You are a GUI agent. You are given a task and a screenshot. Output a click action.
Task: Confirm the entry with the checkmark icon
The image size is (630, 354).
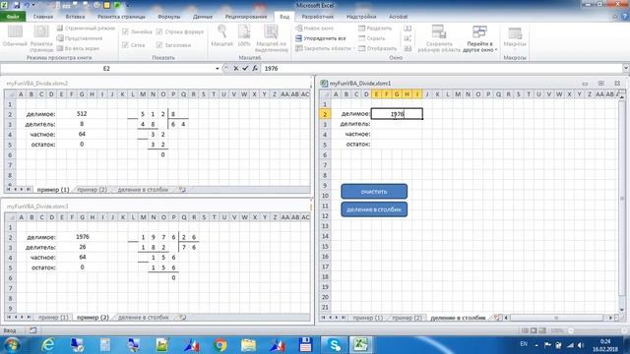point(245,68)
